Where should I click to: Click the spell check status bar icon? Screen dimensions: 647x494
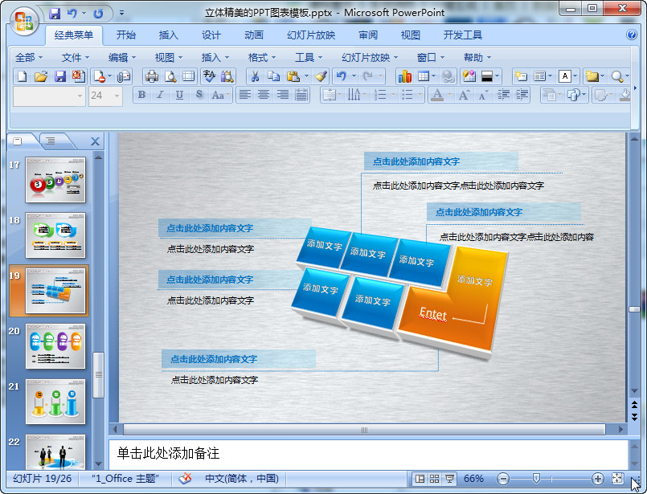(x=186, y=478)
